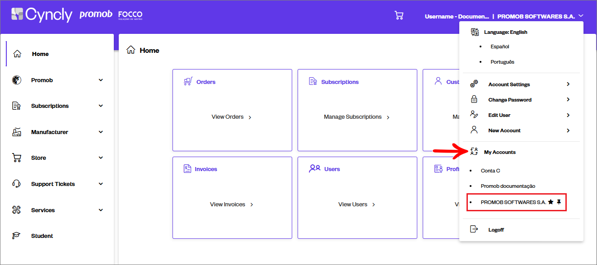The height and width of the screenshot is (265, 597).
Task: Click the Promob sidebar icon
Action: (17, 80)
